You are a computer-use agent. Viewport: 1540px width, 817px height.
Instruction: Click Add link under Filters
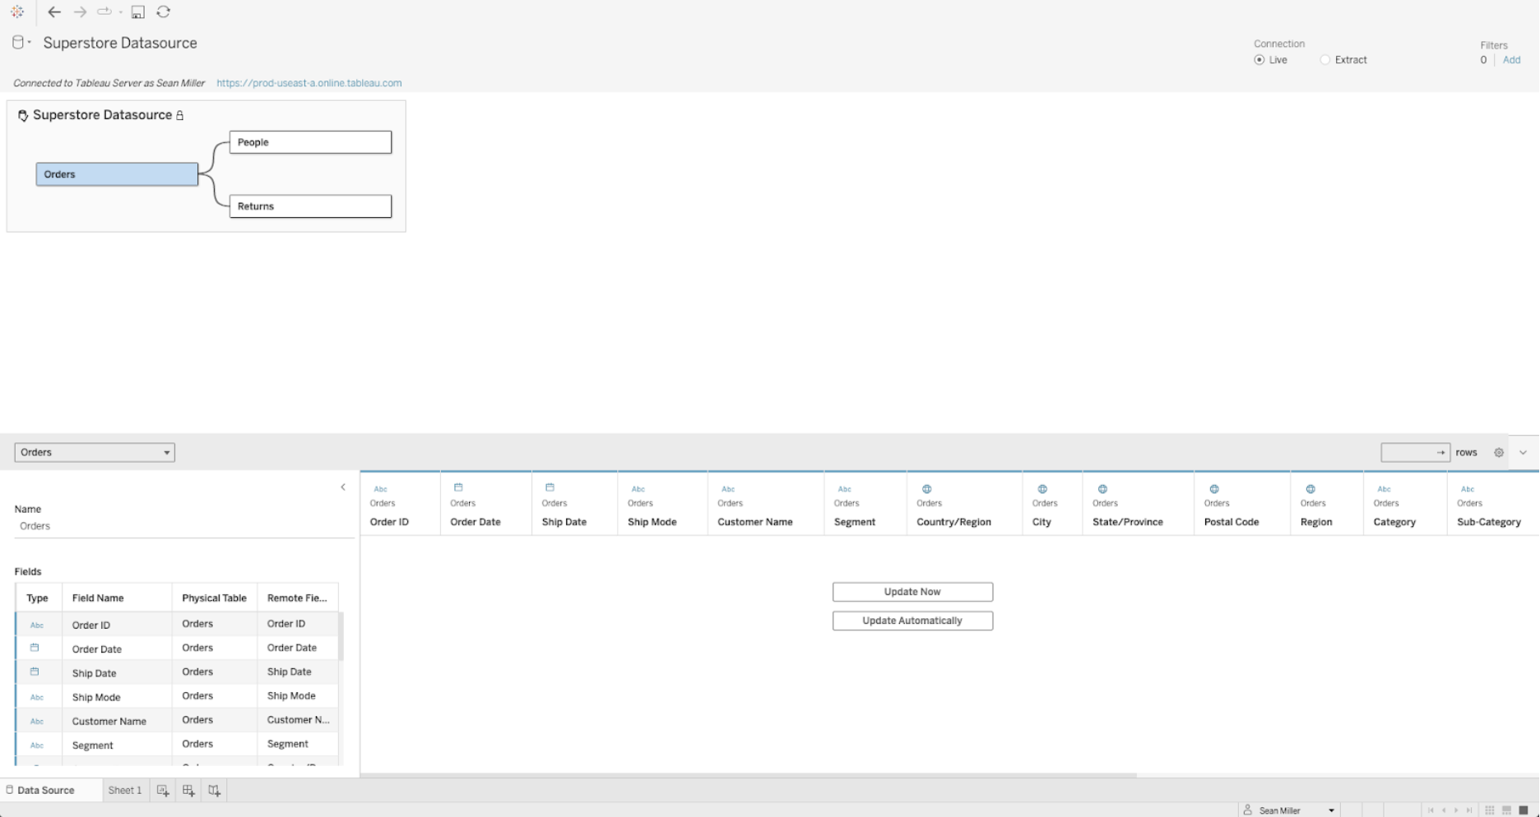(1511, 60)
